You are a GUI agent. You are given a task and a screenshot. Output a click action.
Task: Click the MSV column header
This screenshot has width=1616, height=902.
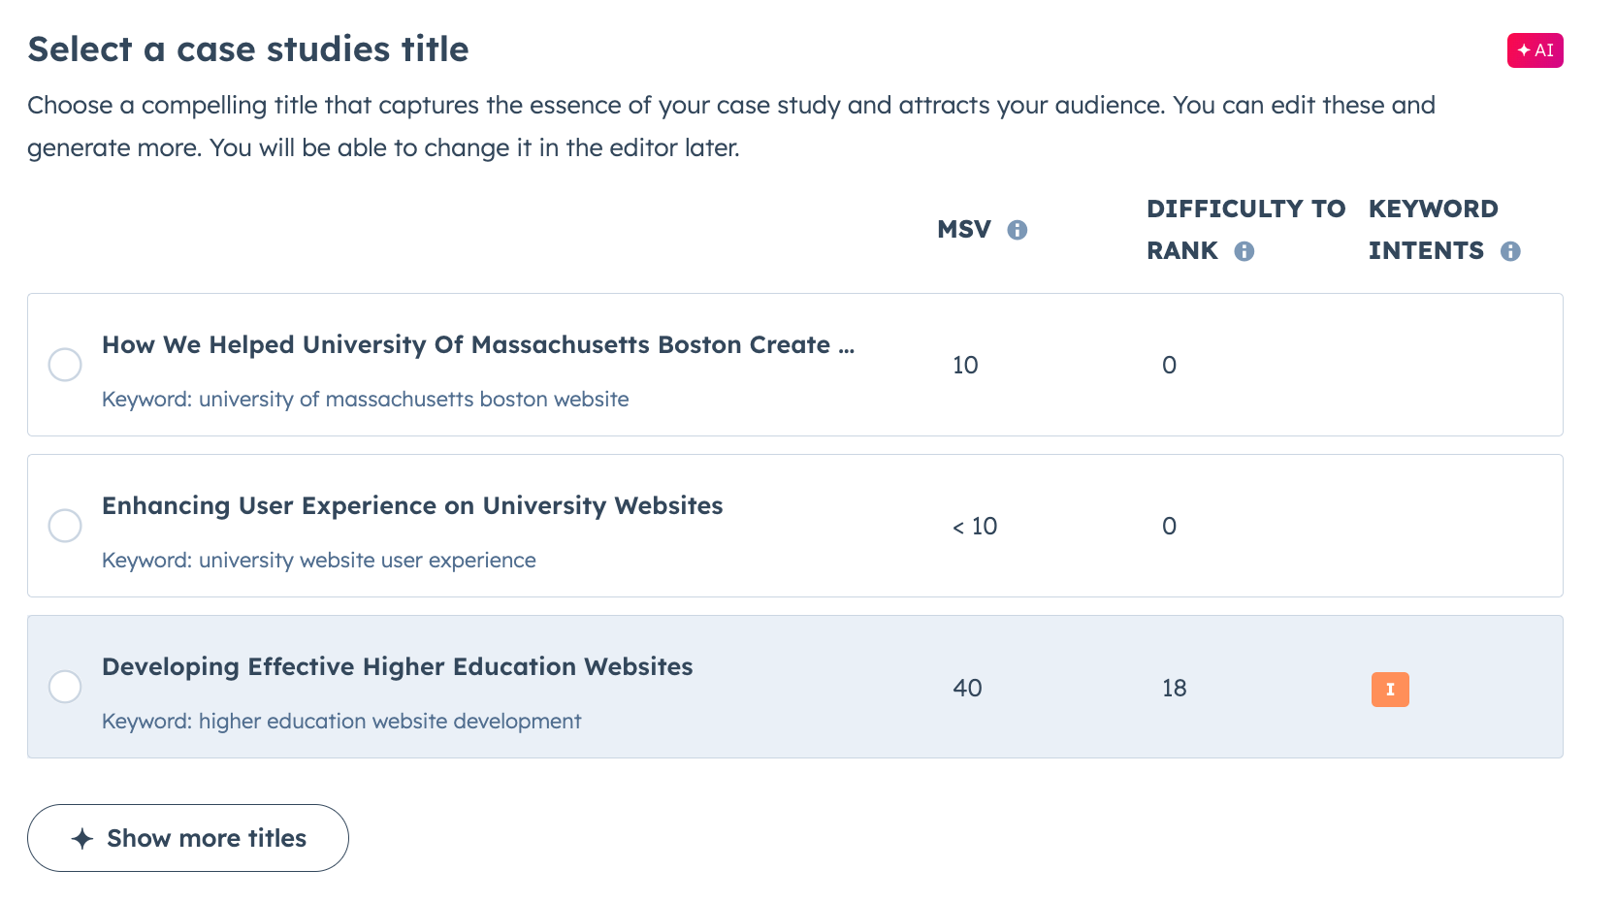point(964,230)
